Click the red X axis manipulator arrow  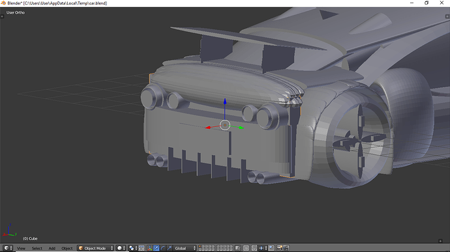point(208,127)
